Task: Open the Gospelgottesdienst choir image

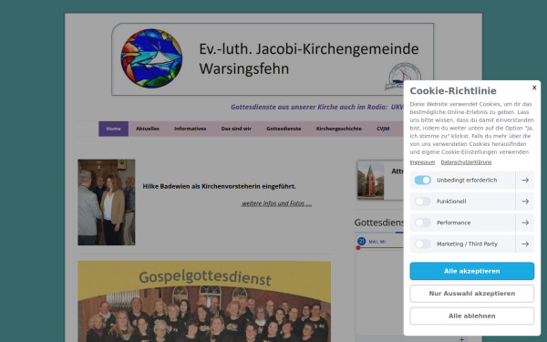Action: click(x=204, y=302)
